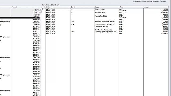The image size is (171, 96).
Task: Click check number 3045 in deposits list
Action: [72, 25]
